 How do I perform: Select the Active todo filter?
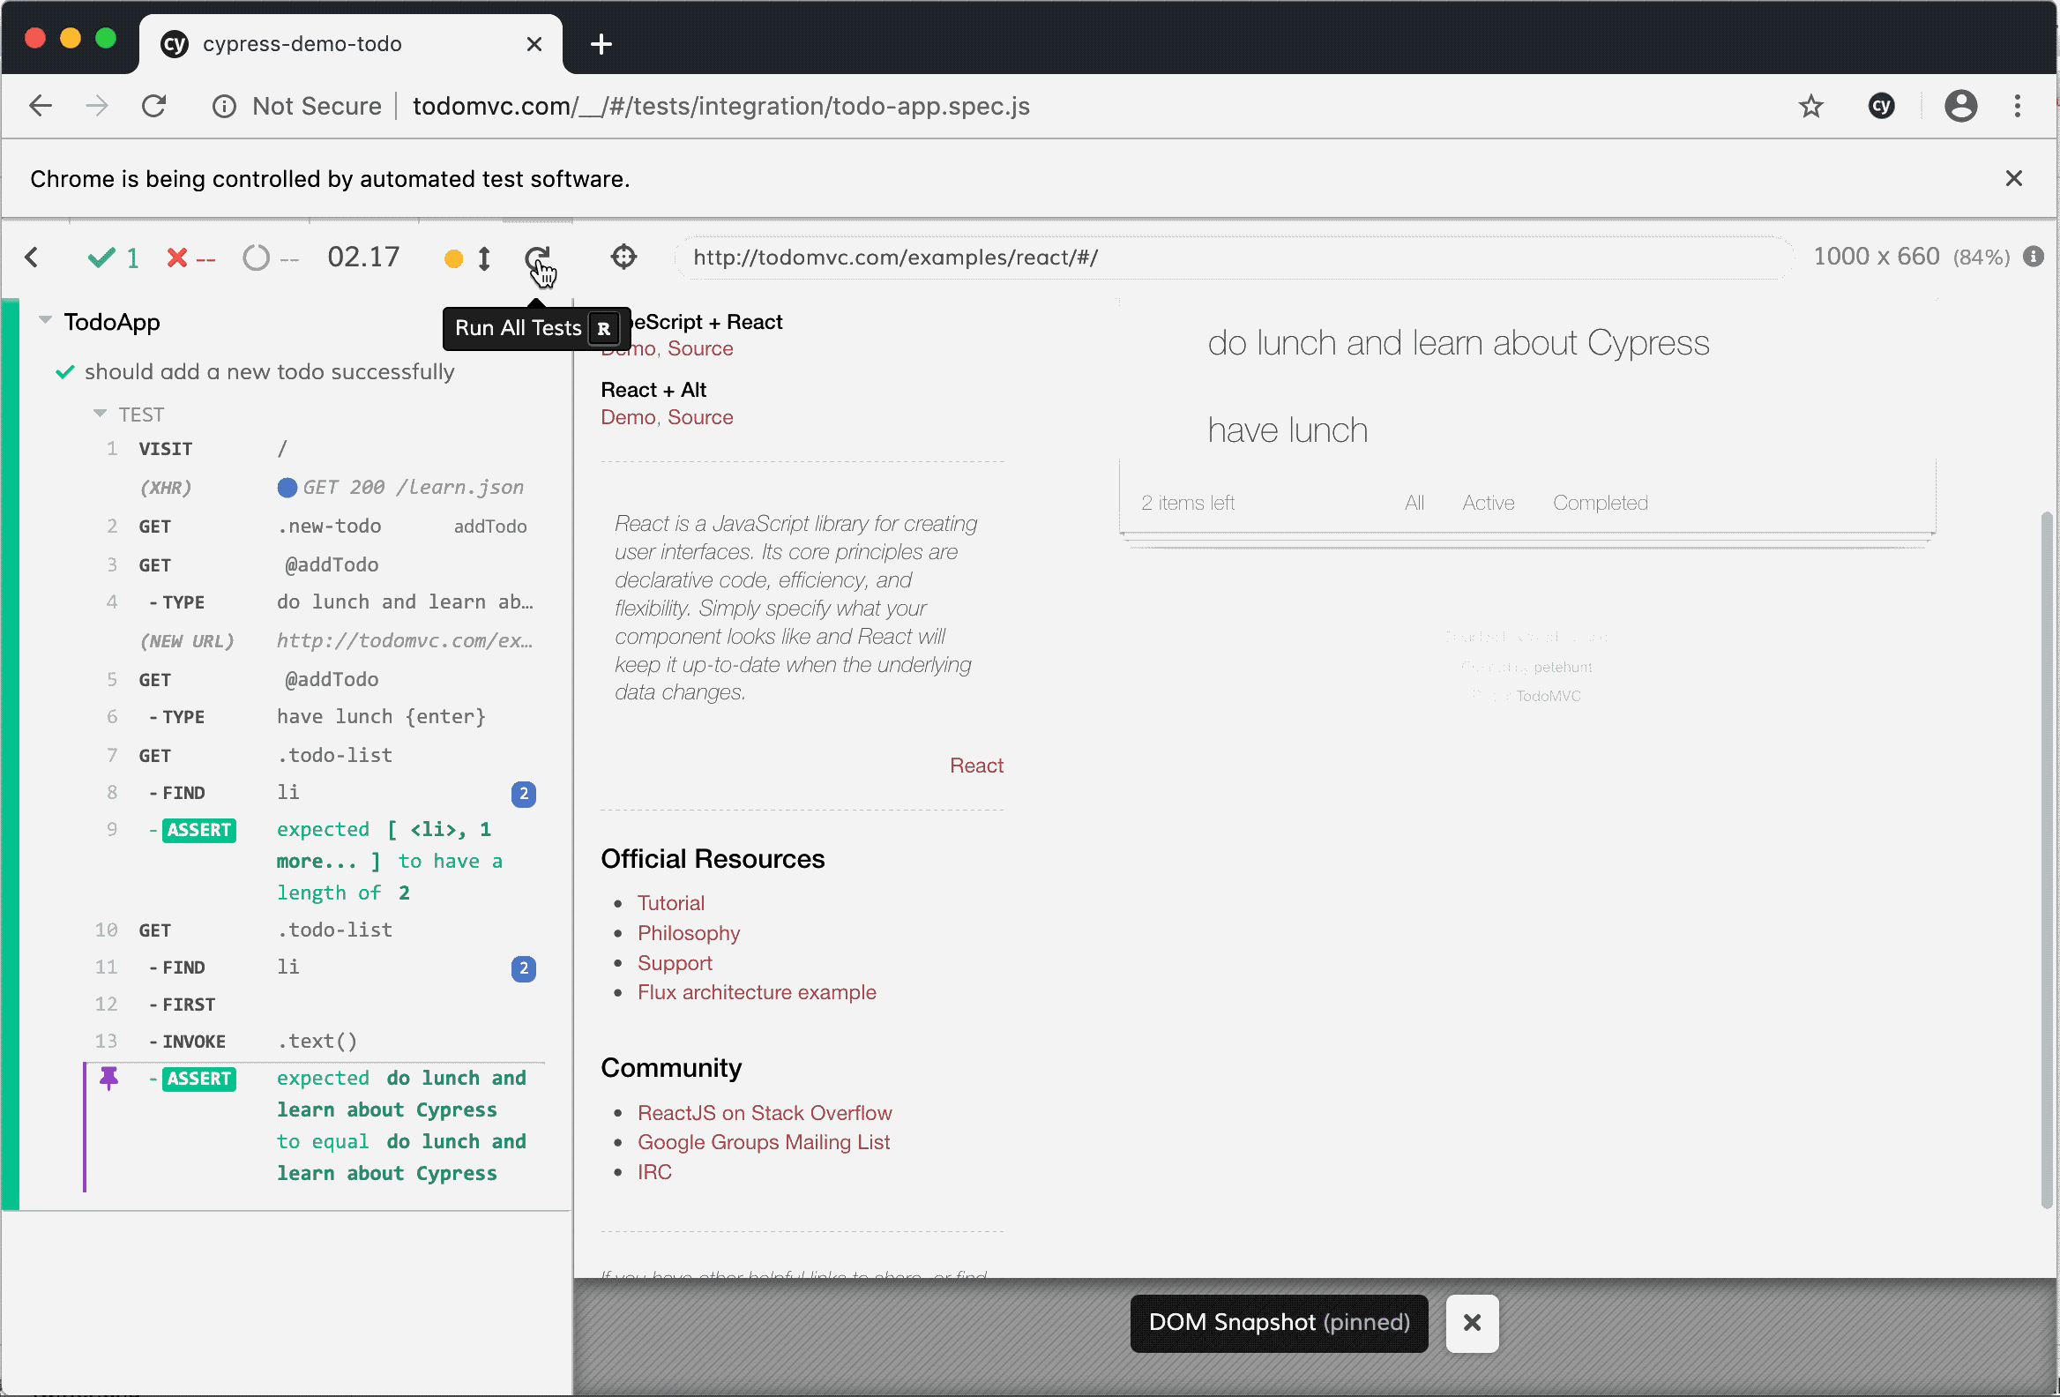(1488, 503)
